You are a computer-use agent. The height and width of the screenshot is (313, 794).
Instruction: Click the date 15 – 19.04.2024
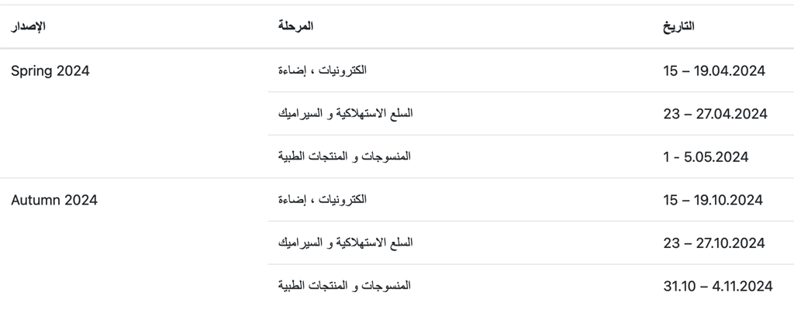click(x=714, y=71)
